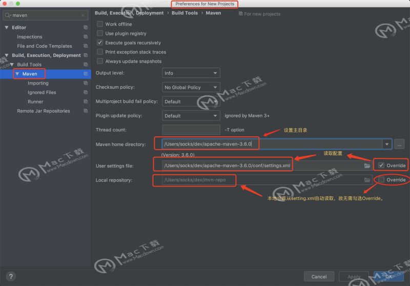This screenshot has height=286, width=410.
Task: Click the ellipsis browse button for Maven home
Action: pyautogui.click(x=399, y=145)
